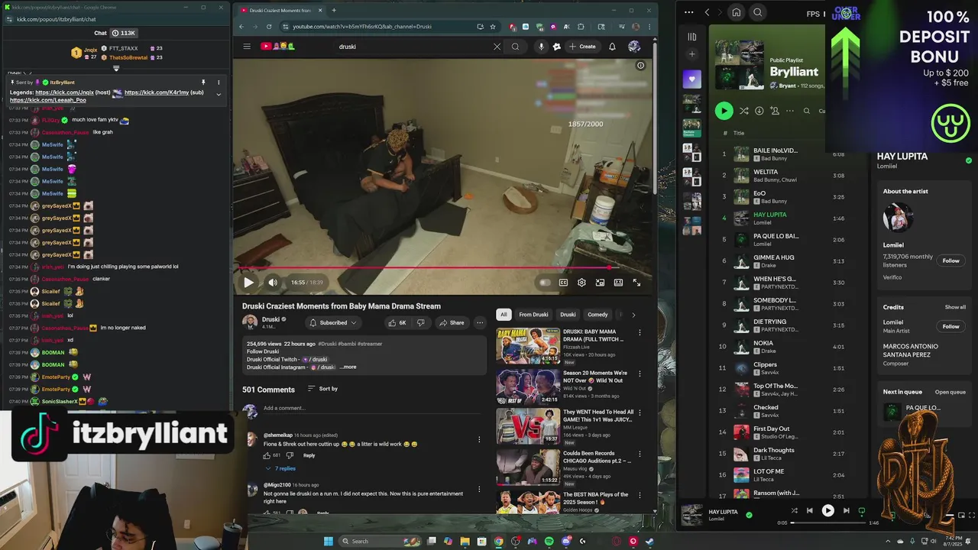Go to Spotify Home icon

click(736, 12)
